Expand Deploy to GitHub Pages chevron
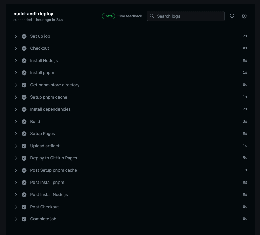 click(x=16, y=158)
